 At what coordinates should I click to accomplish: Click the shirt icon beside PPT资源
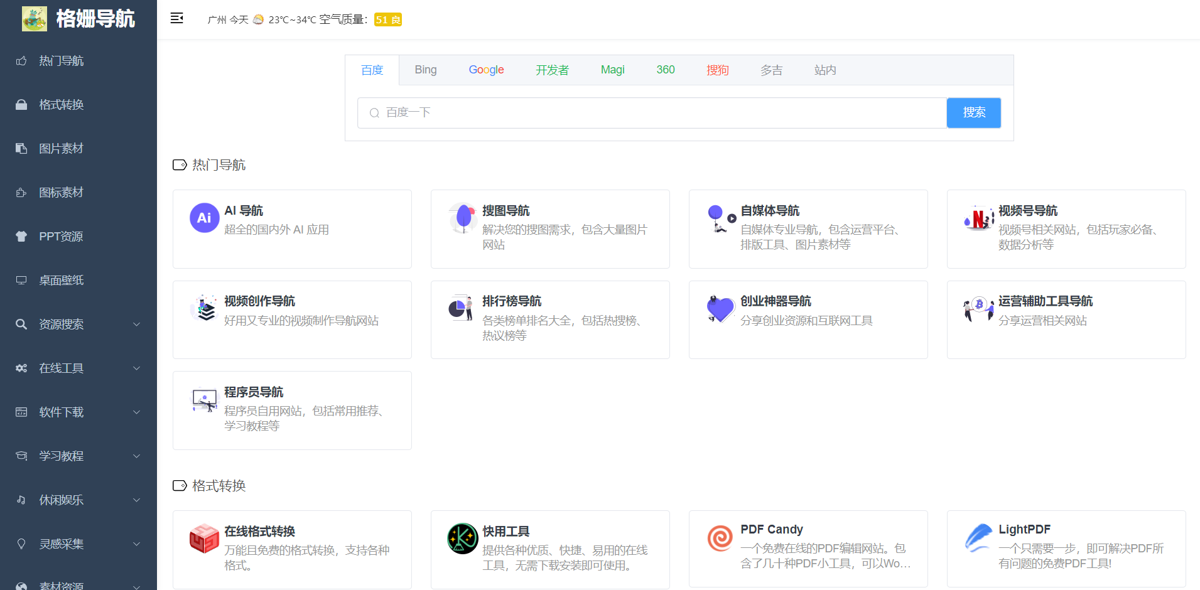coord(21,237)
